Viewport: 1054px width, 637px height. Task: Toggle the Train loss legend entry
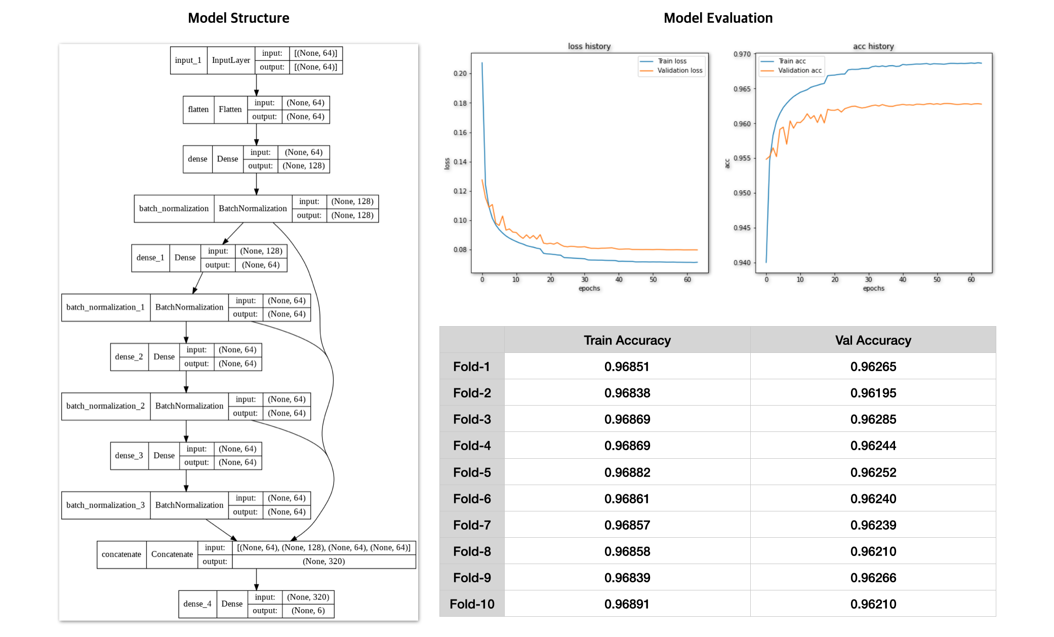pyautogui.click(x=672, y=61)
